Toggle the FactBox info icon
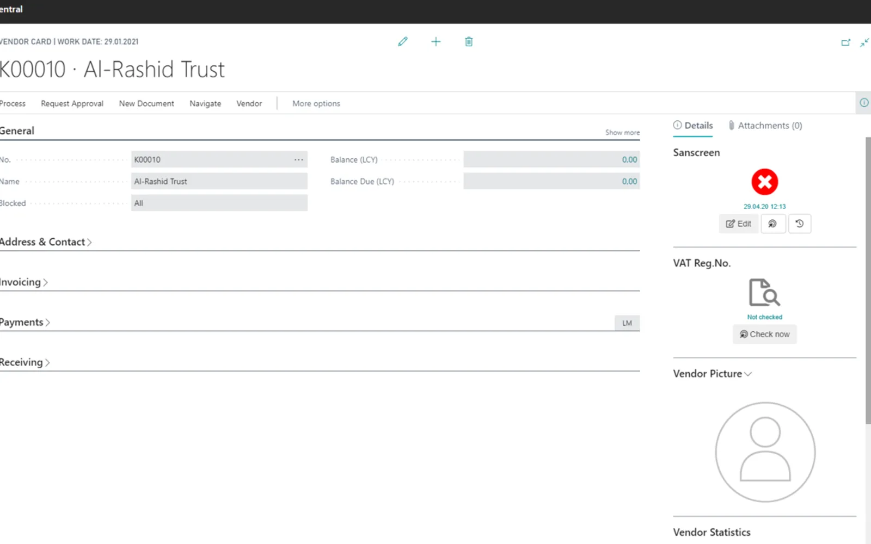The height and width of the screenshot is (544, 871). 864,103
